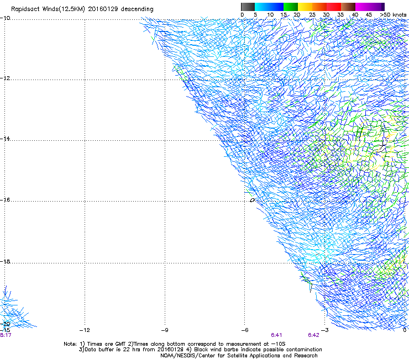This screenshot has height=359, width=409.
Task: Click the orange 25-30 knots color swatch
Action: [x=319, y=7]
